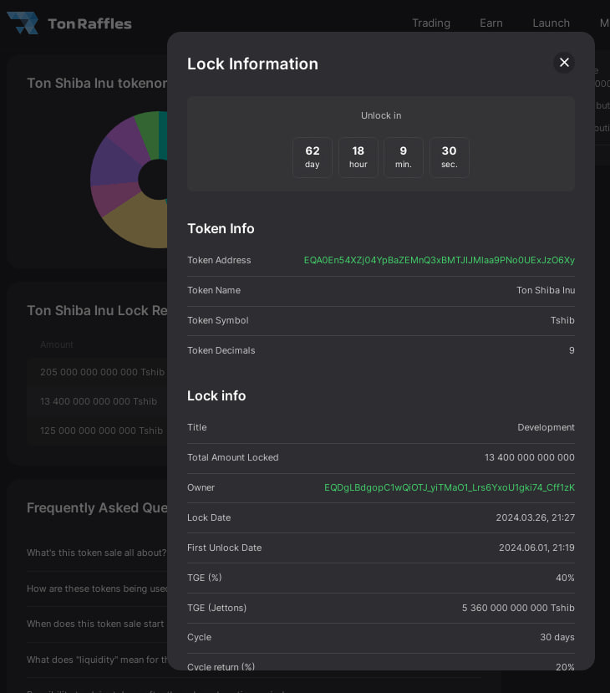This screenshot has width=610, height=693.
Task: Click the TGE (%) value '40%'
Action: coord(565,578)
